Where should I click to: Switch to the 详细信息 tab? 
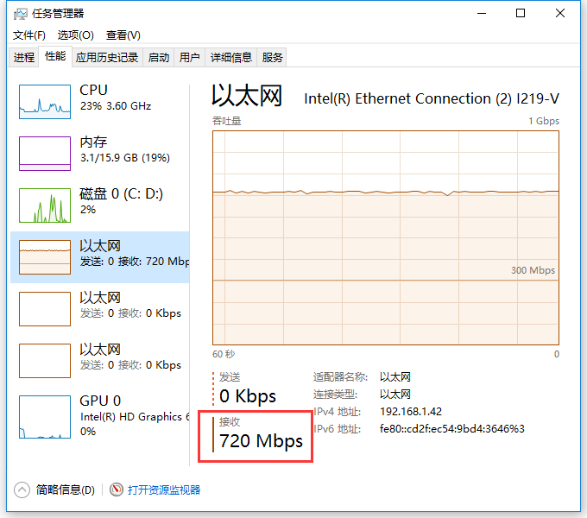[231, 57]
